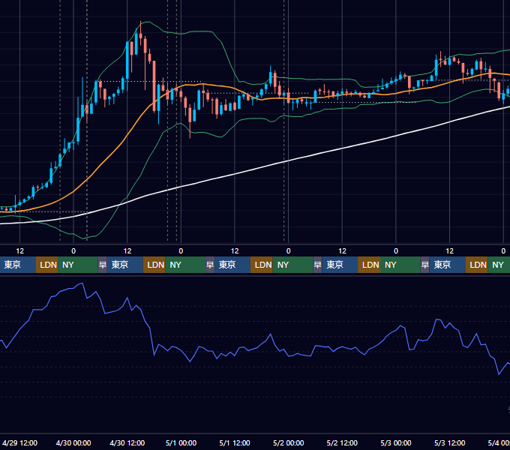
Task: Click the 5/3 12:00 date label
Action: [449, 442]
